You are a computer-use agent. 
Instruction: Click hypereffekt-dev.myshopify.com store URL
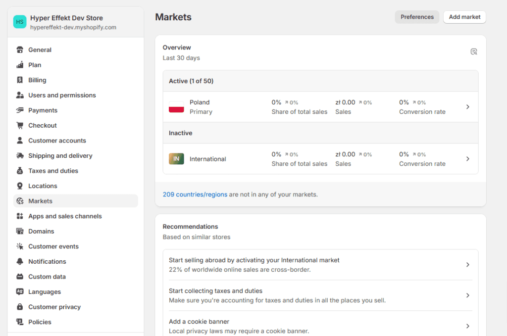tap(73, 27)
